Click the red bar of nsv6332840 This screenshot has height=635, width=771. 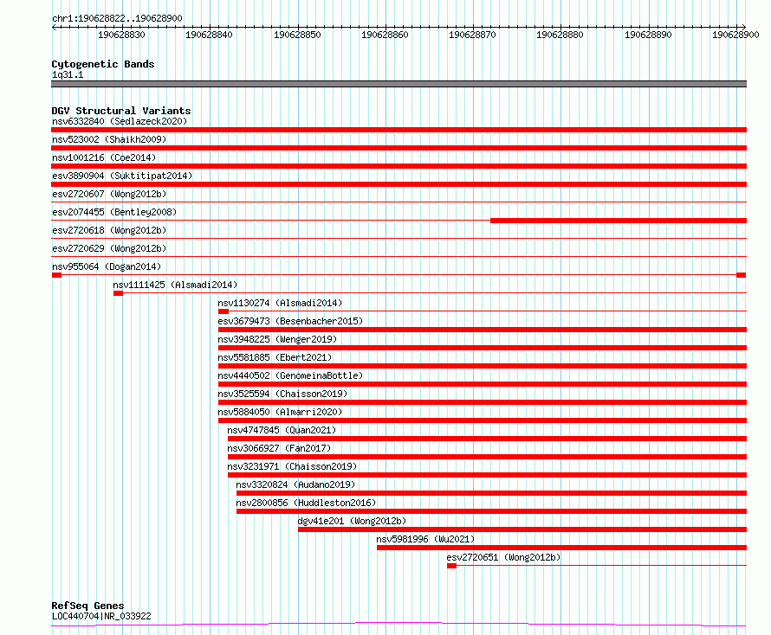click(x=398, y=130)
